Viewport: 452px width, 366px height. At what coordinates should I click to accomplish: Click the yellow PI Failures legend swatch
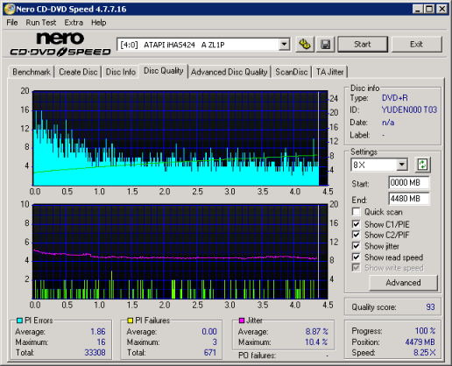[x=131, y=320]
